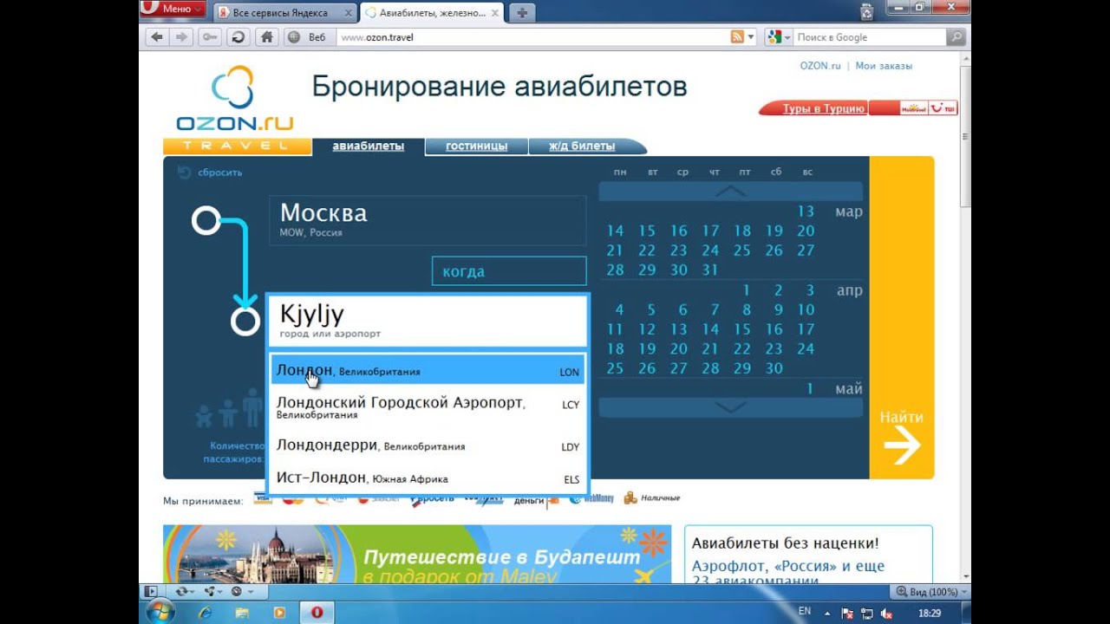Click the password wand key icon
Viewport: 1110px width, 624px height.
point(210,37)
